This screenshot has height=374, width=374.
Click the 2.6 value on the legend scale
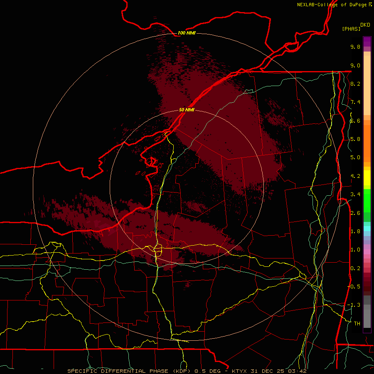pos(355,213)
